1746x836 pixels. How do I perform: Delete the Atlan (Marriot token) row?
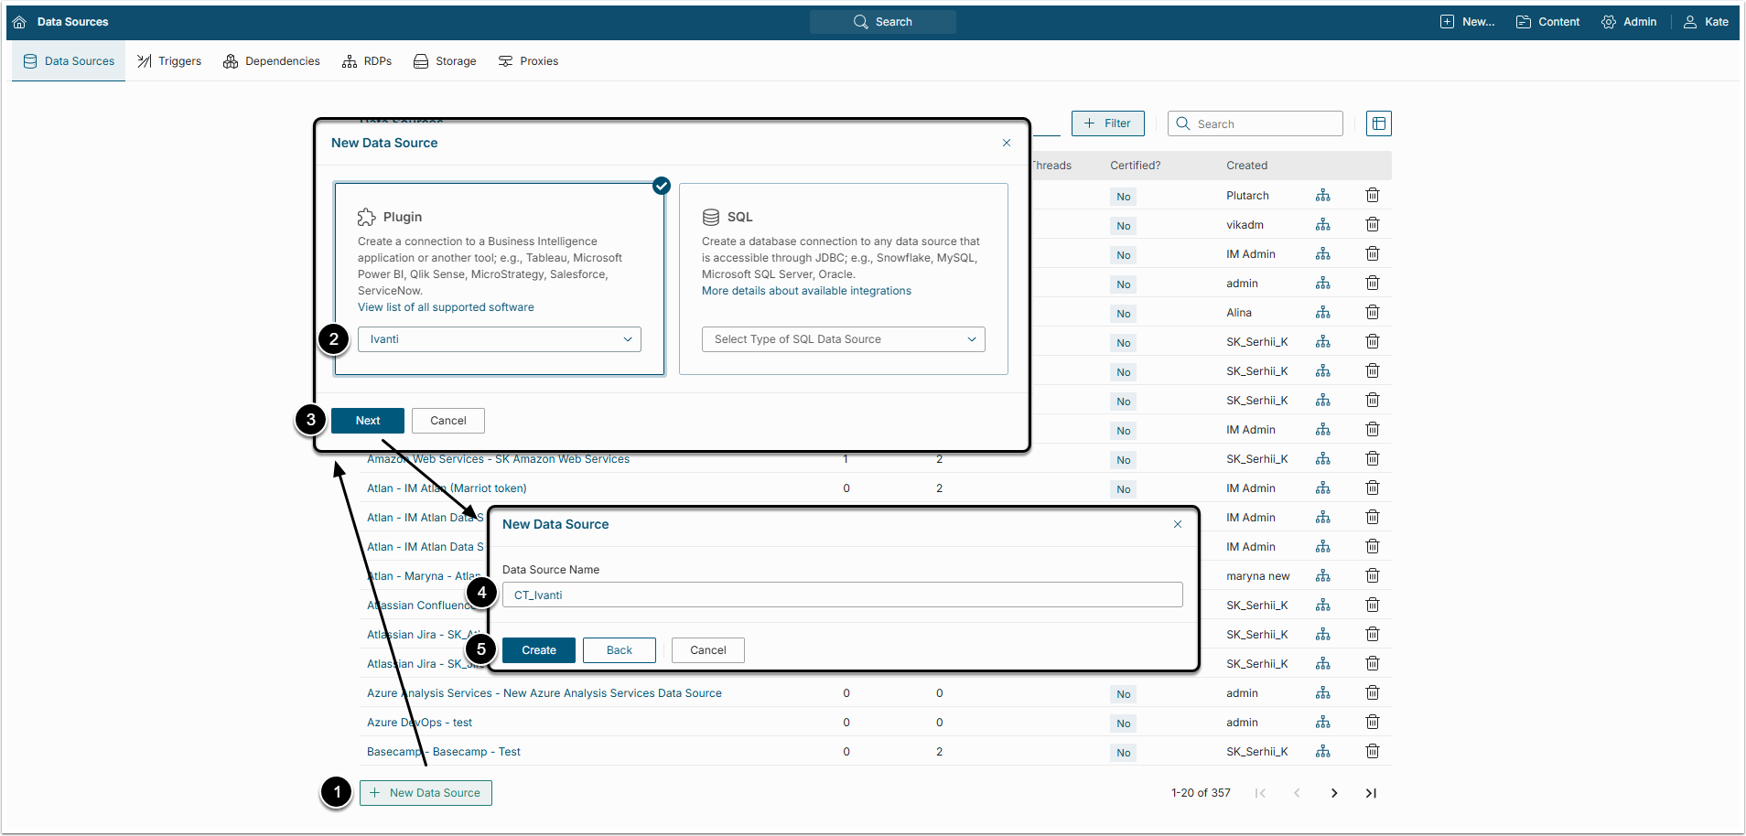coord(1373,488)
